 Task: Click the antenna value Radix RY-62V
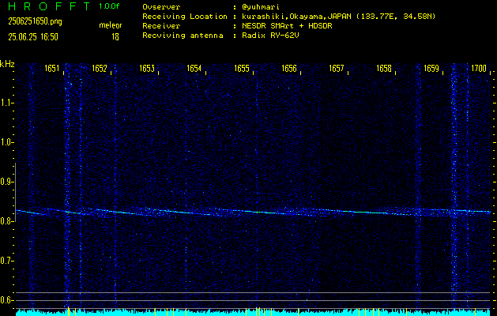tap(270, 36)
